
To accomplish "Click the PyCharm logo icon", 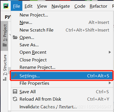I will 6,6.
